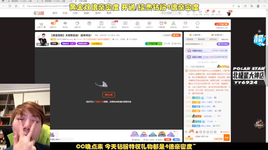
Task: Open the emoji smiley icon in chat bar
Action: pyautogui.click(x=186, y=132)
